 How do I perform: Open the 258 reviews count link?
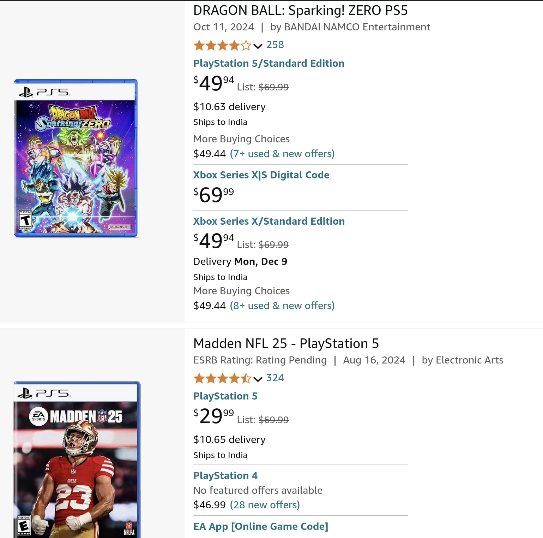tap(275, 45)
